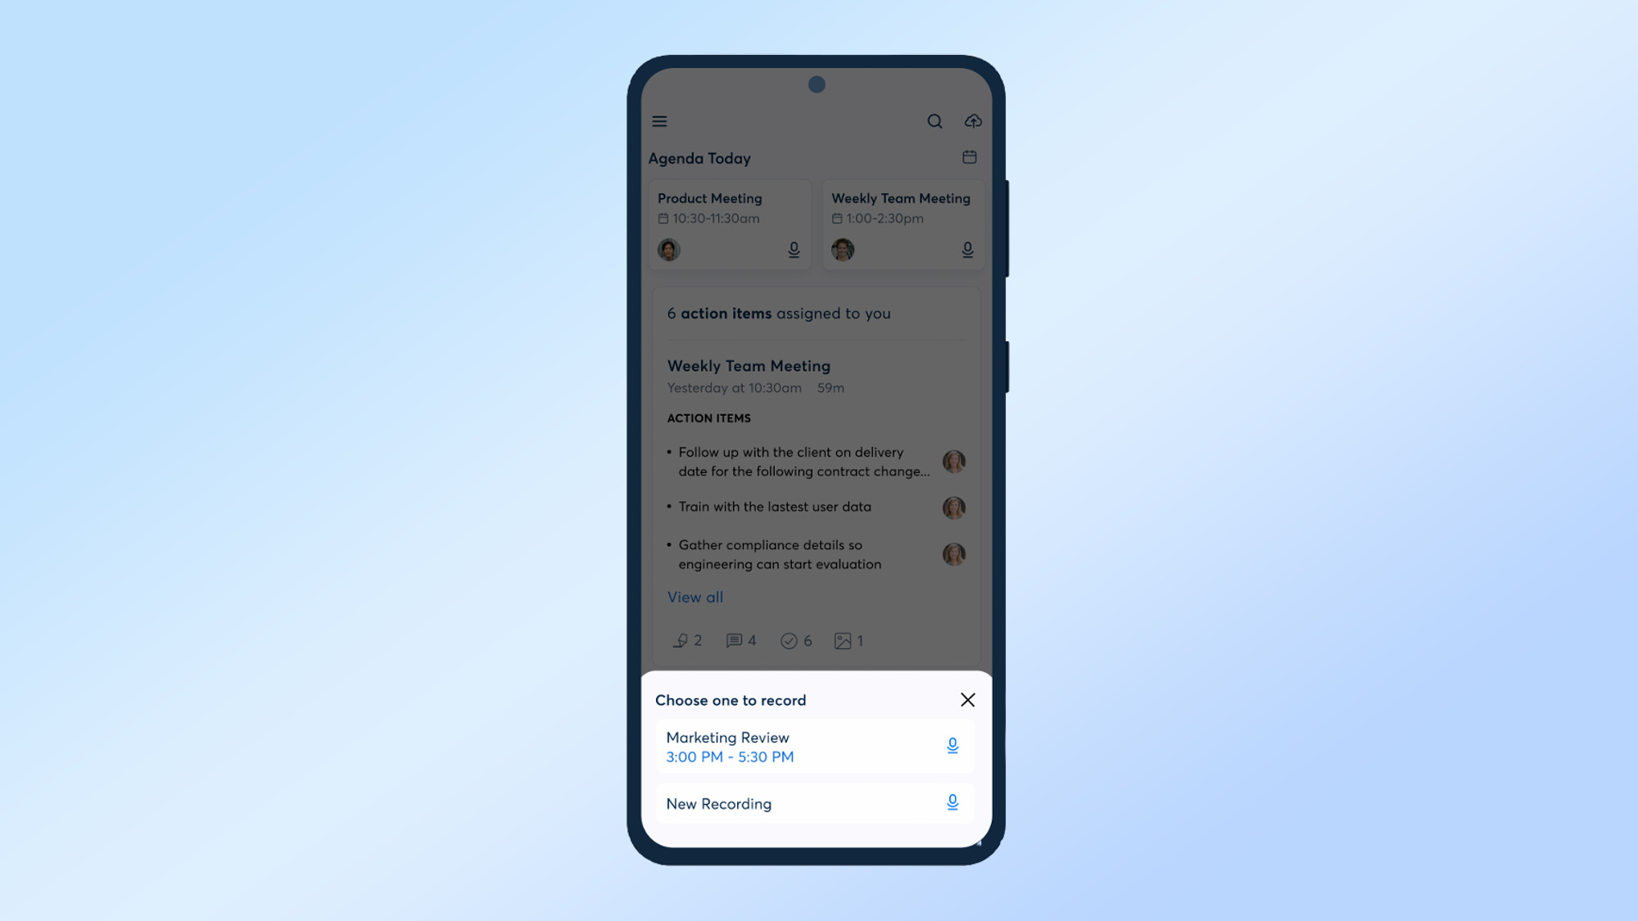Image resolution: width=1638 pixels, height=921 pixels.
Task: Tap the search icon at top right
Action: 934,120
